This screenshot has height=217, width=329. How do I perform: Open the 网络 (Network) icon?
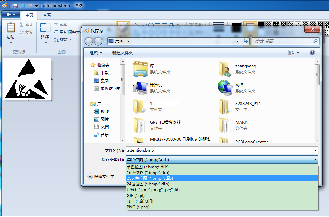pyautogui.click(x=225, y=88)
